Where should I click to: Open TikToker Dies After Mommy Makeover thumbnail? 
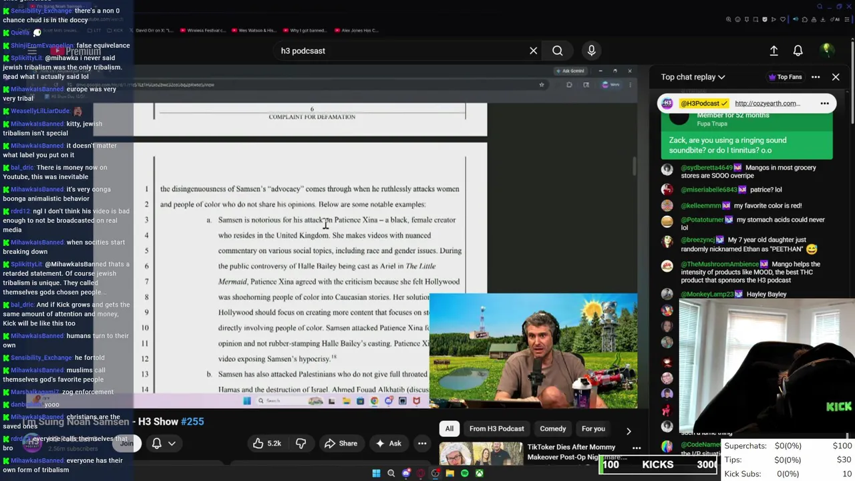point(481,454)
